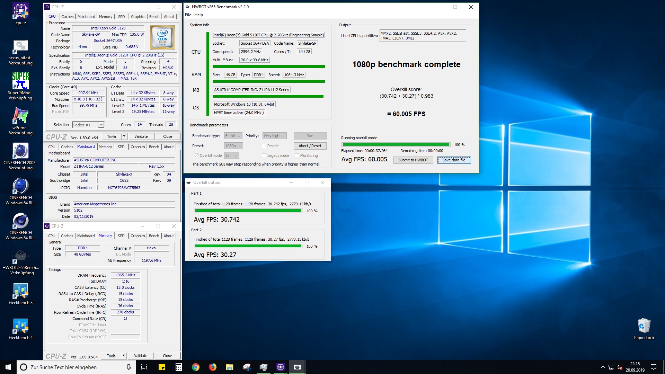Launch Firefox from taskbar

213,367
